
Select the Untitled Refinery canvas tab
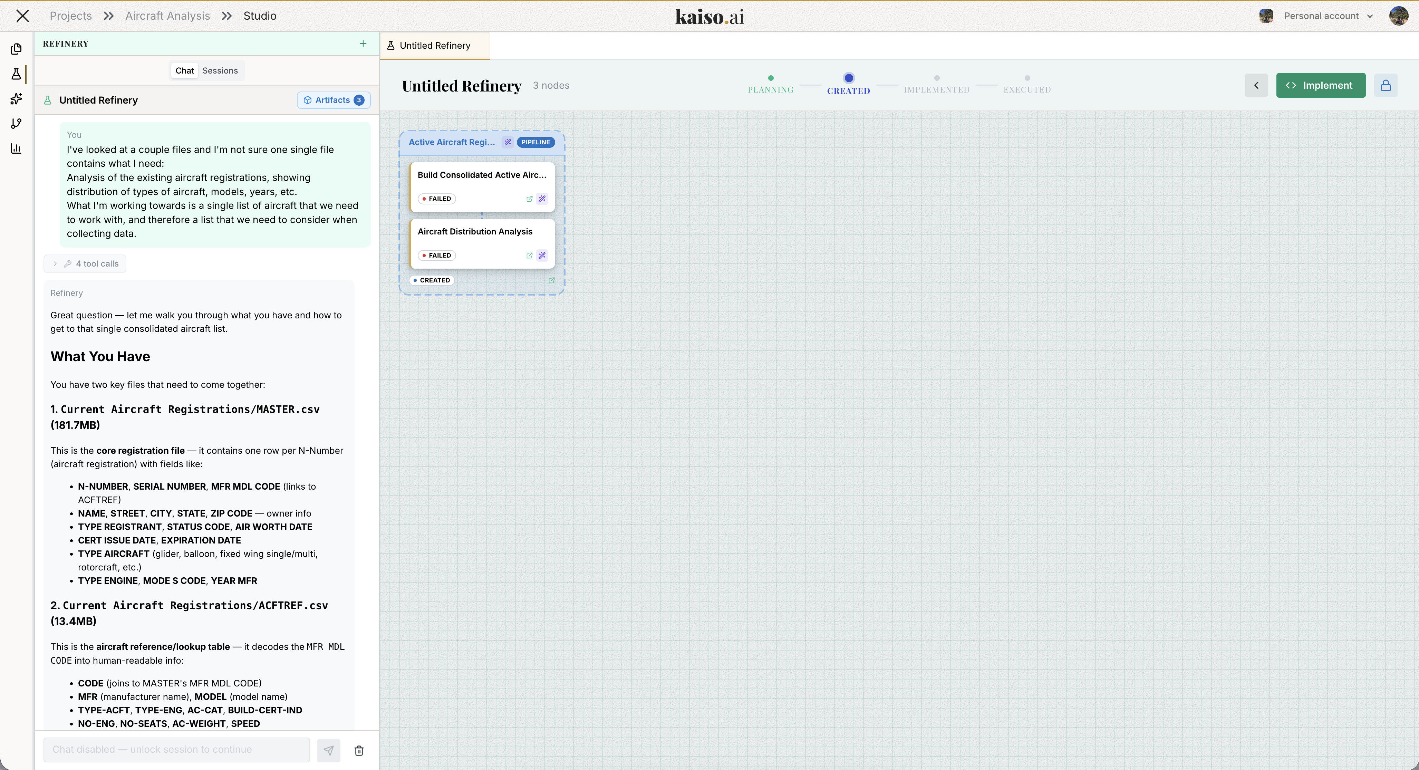(x=435, y=46)
